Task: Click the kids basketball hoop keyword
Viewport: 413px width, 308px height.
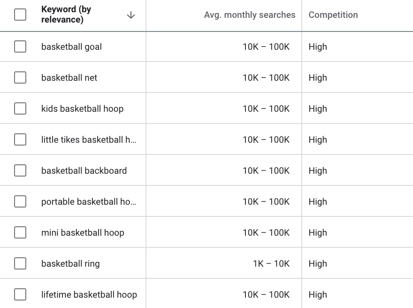Action: click(x=83, y=108)
